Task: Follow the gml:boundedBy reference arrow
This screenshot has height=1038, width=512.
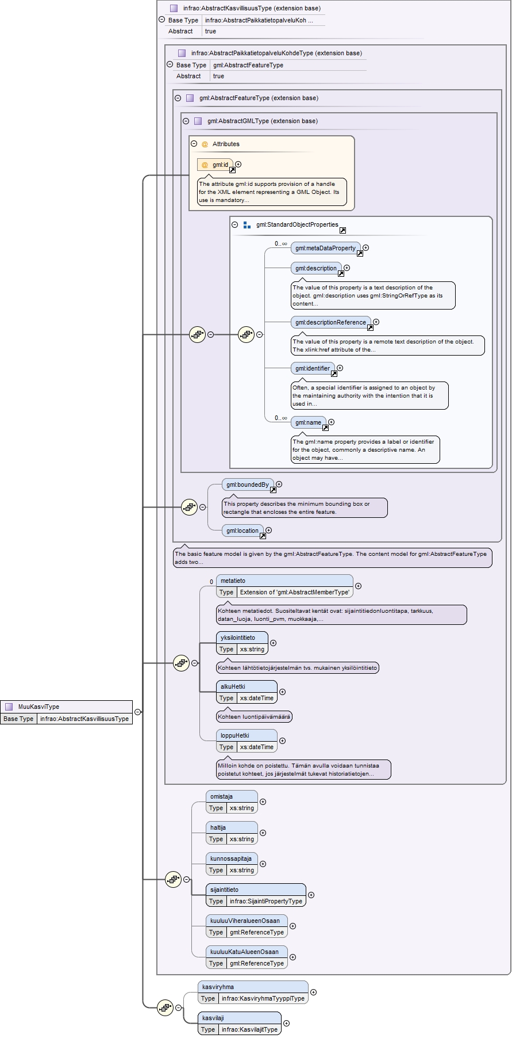Action: coord(273,490)
